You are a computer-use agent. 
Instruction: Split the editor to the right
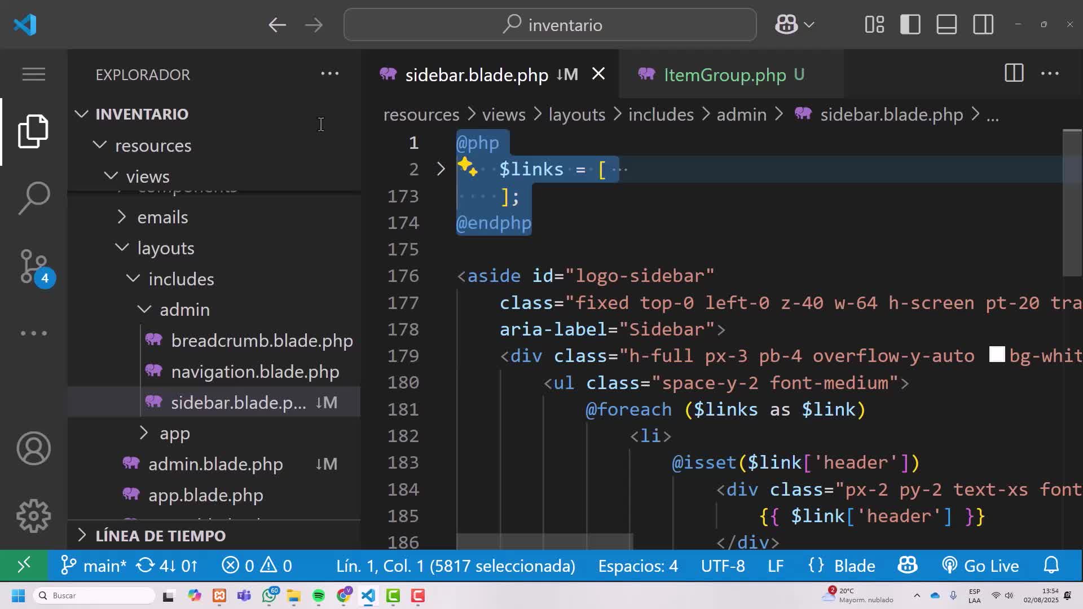coord(1014,73)
